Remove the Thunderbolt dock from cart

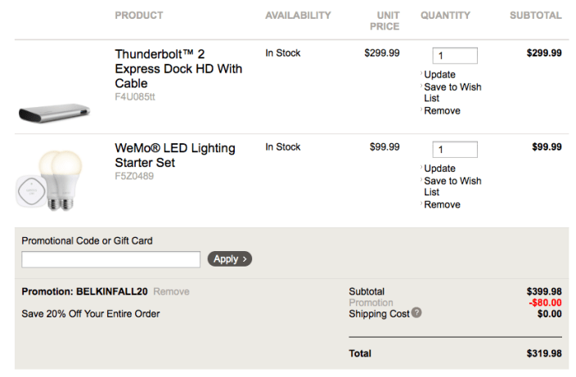point(442,110)
